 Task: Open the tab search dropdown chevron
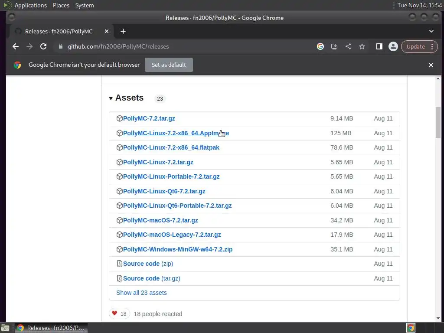(x=431, y=31)
